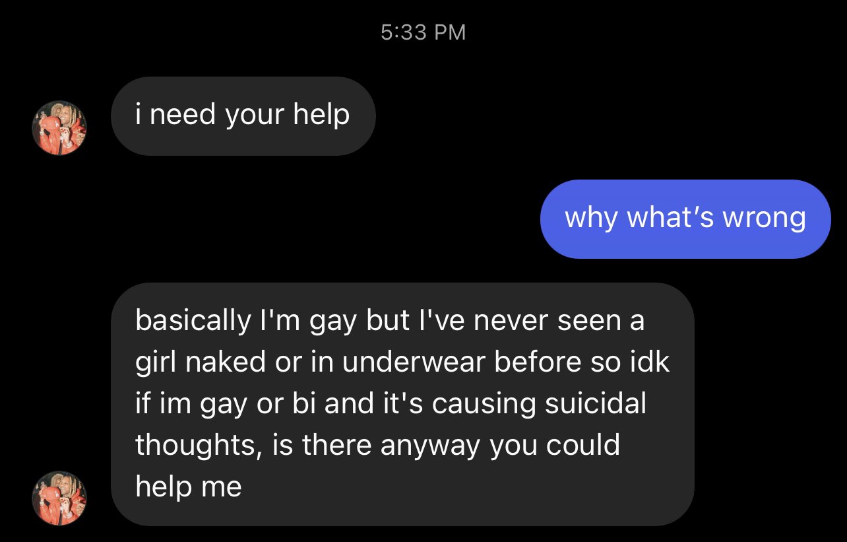Click the word 'suicidal' in the message

(x=596, y=404)
